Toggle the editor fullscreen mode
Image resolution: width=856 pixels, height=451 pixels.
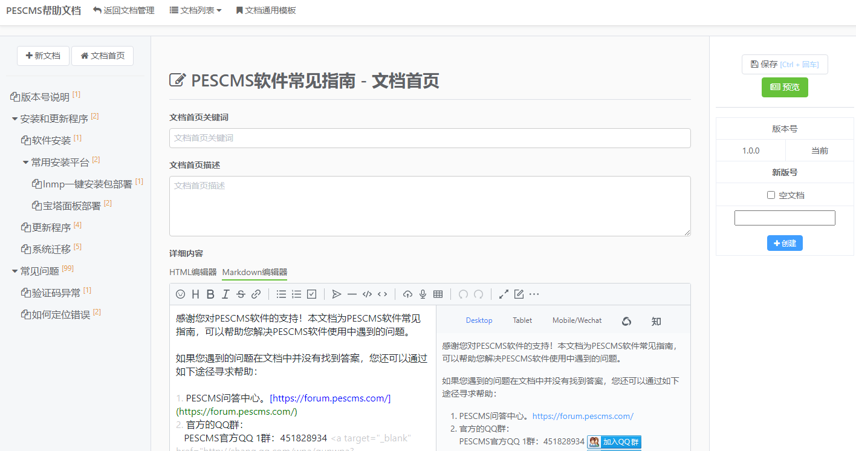(x=504, y=294)
